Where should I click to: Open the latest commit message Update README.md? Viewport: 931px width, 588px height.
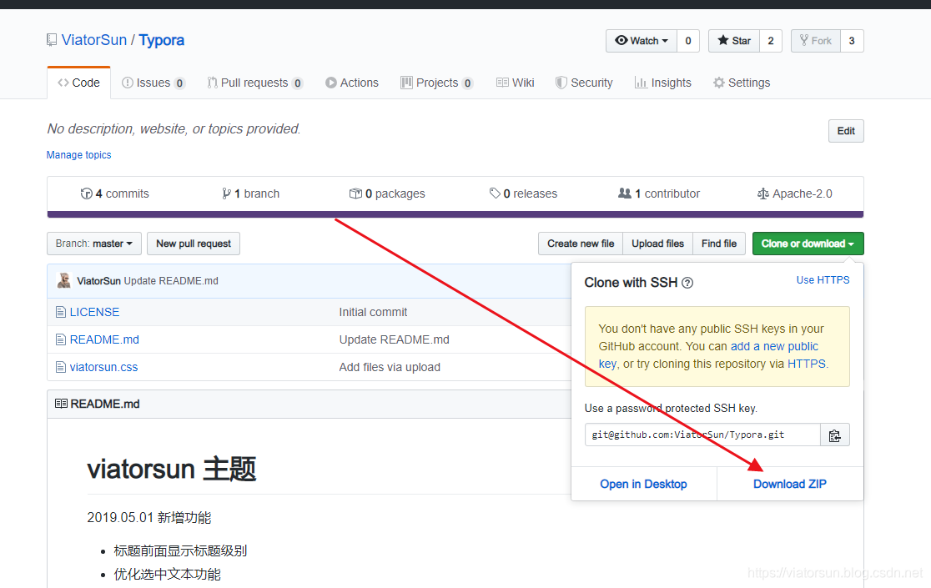click(x=171, y=280)
